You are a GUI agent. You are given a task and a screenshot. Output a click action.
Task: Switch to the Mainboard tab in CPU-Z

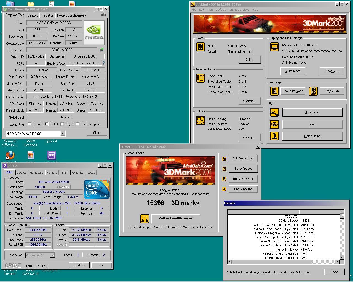pos(36,173)
